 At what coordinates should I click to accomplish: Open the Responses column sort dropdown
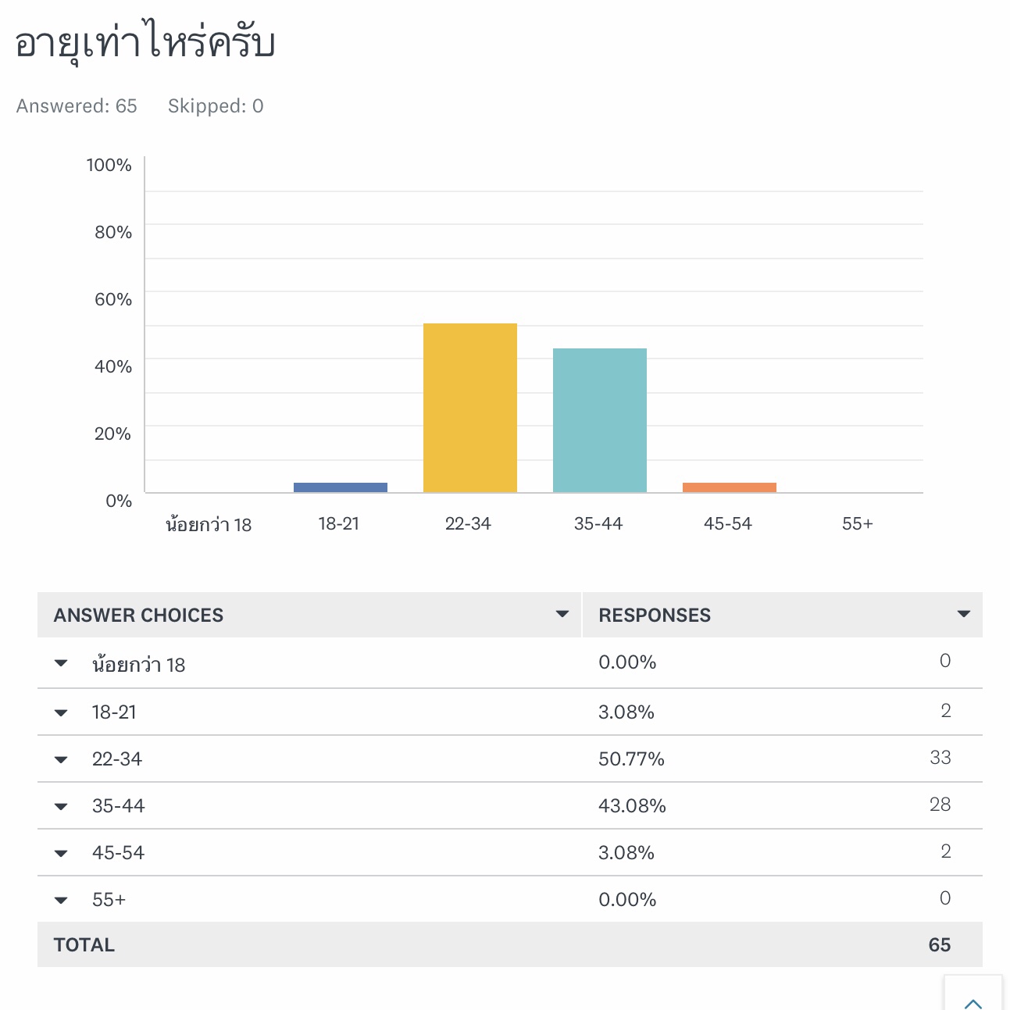(963, 614)
